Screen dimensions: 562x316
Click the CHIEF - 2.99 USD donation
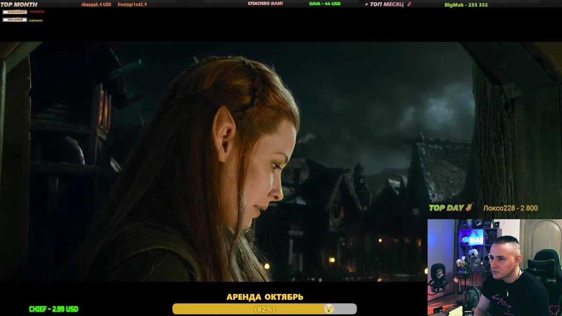pos(54,309)
